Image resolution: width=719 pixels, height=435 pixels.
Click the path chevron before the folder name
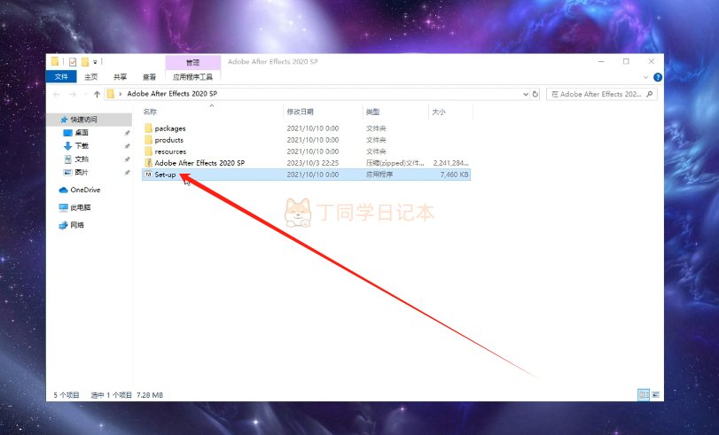[121, 94]
